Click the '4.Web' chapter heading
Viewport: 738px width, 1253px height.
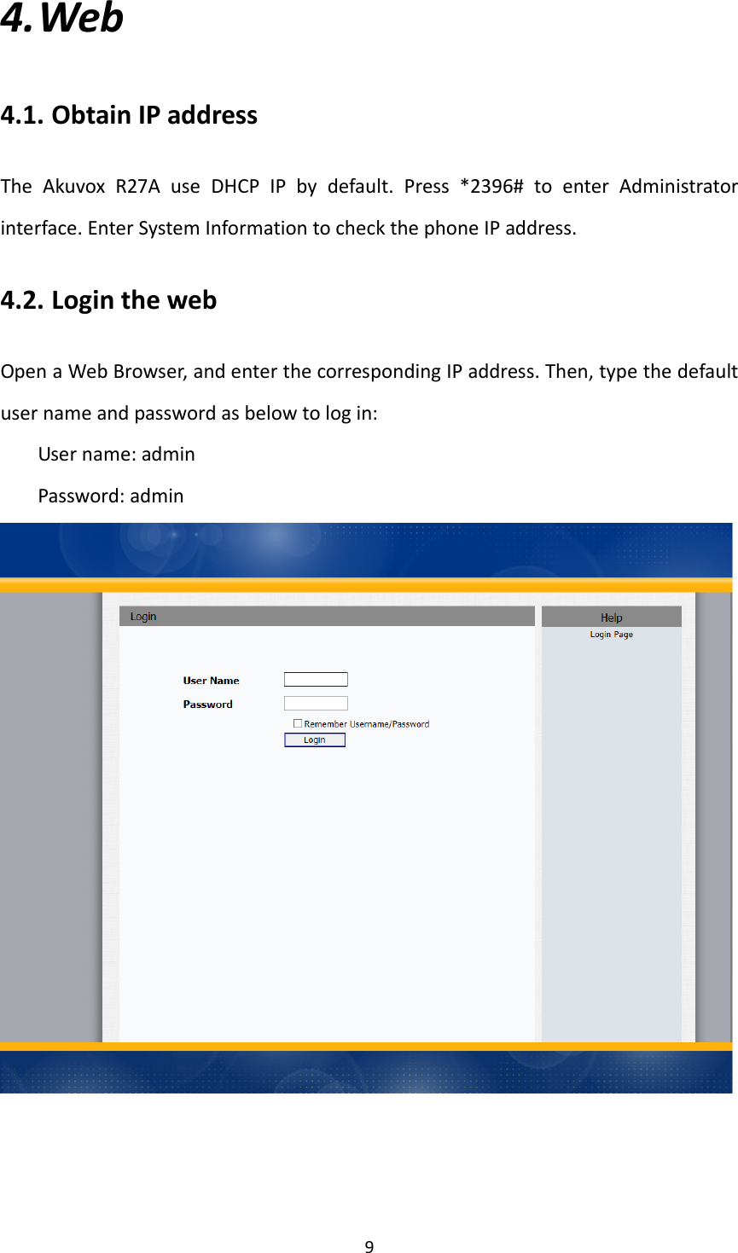pos(61,19)
